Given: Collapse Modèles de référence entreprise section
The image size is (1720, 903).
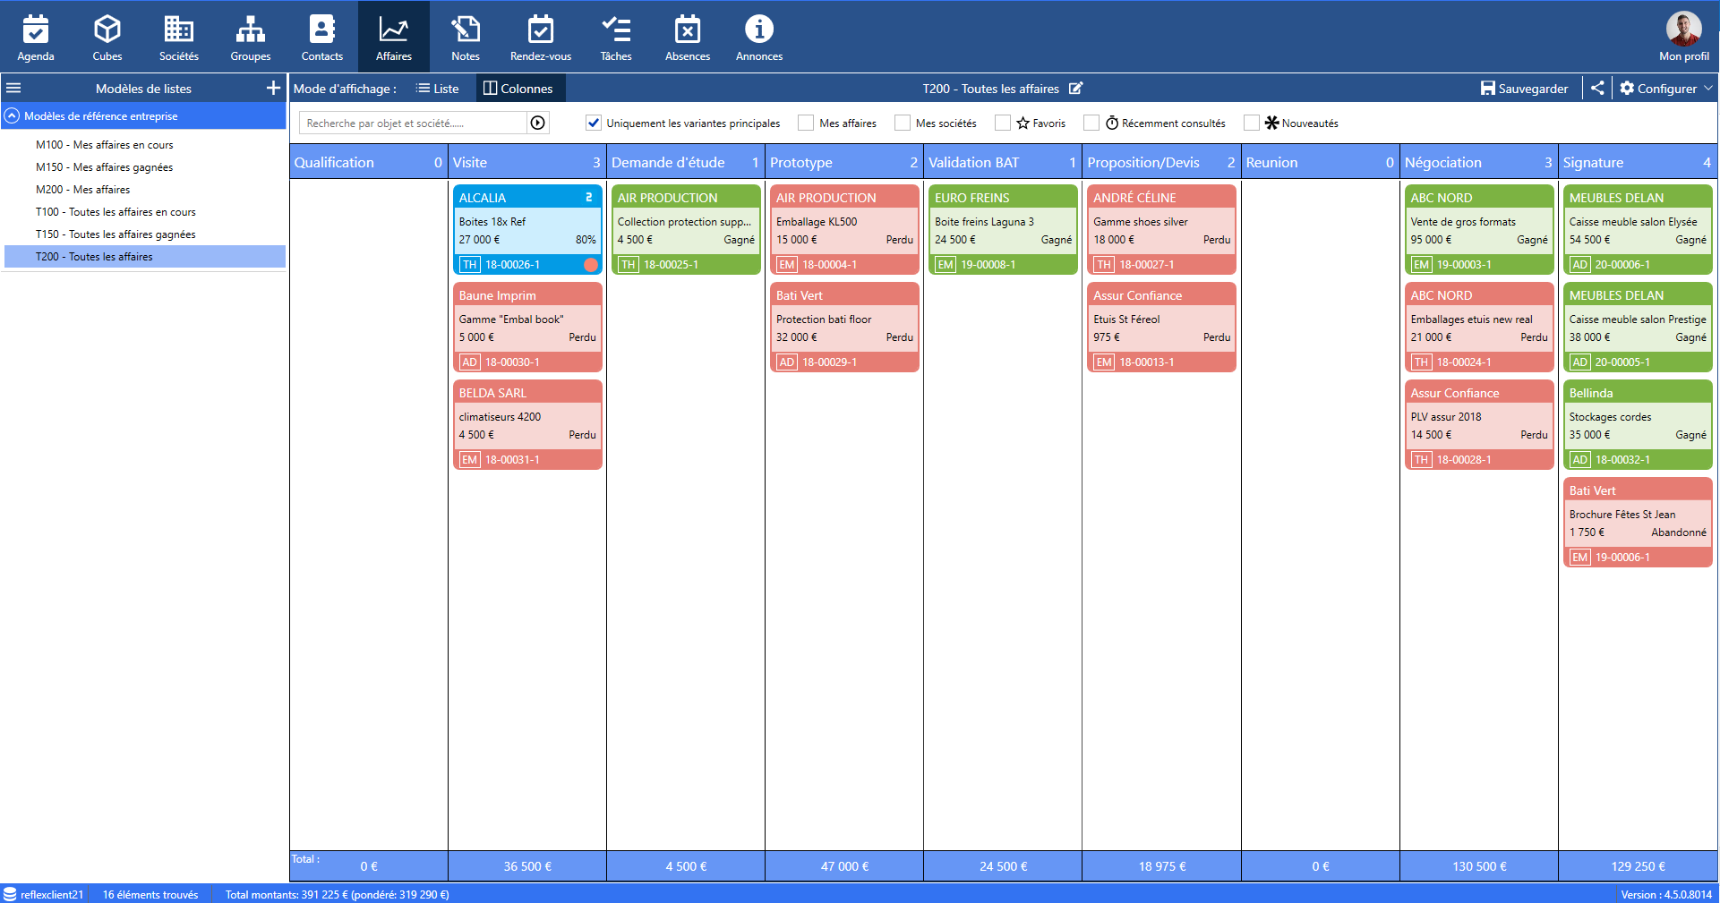Looking at the screenshot, I should [x=12, y=115].
